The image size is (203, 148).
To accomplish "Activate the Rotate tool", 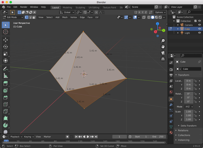I will coord(5,47).
